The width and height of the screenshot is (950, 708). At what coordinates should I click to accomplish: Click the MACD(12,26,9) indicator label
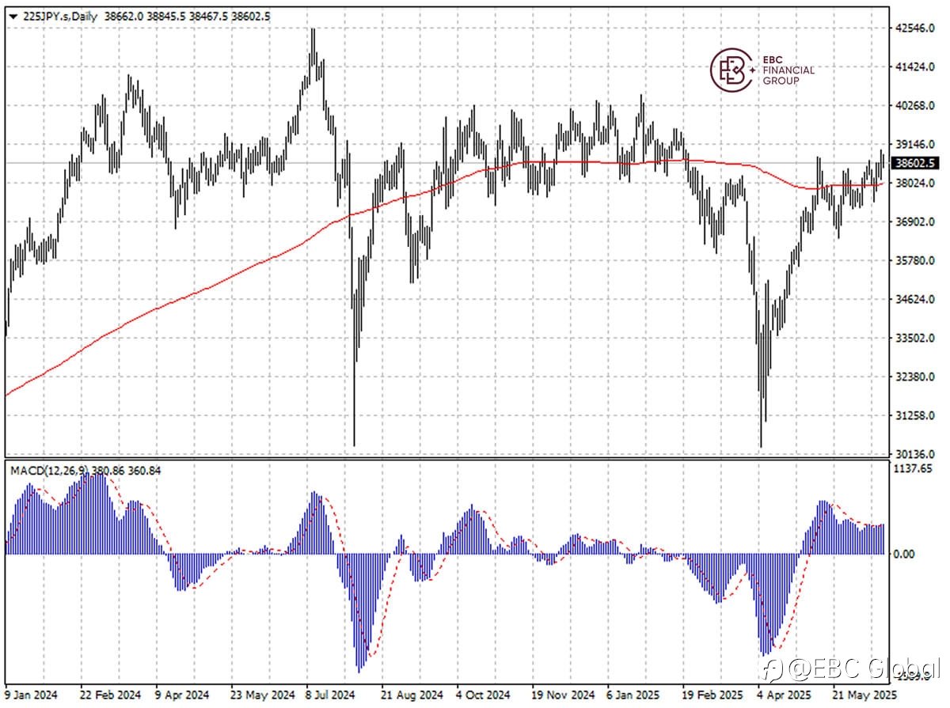point(50,470)
